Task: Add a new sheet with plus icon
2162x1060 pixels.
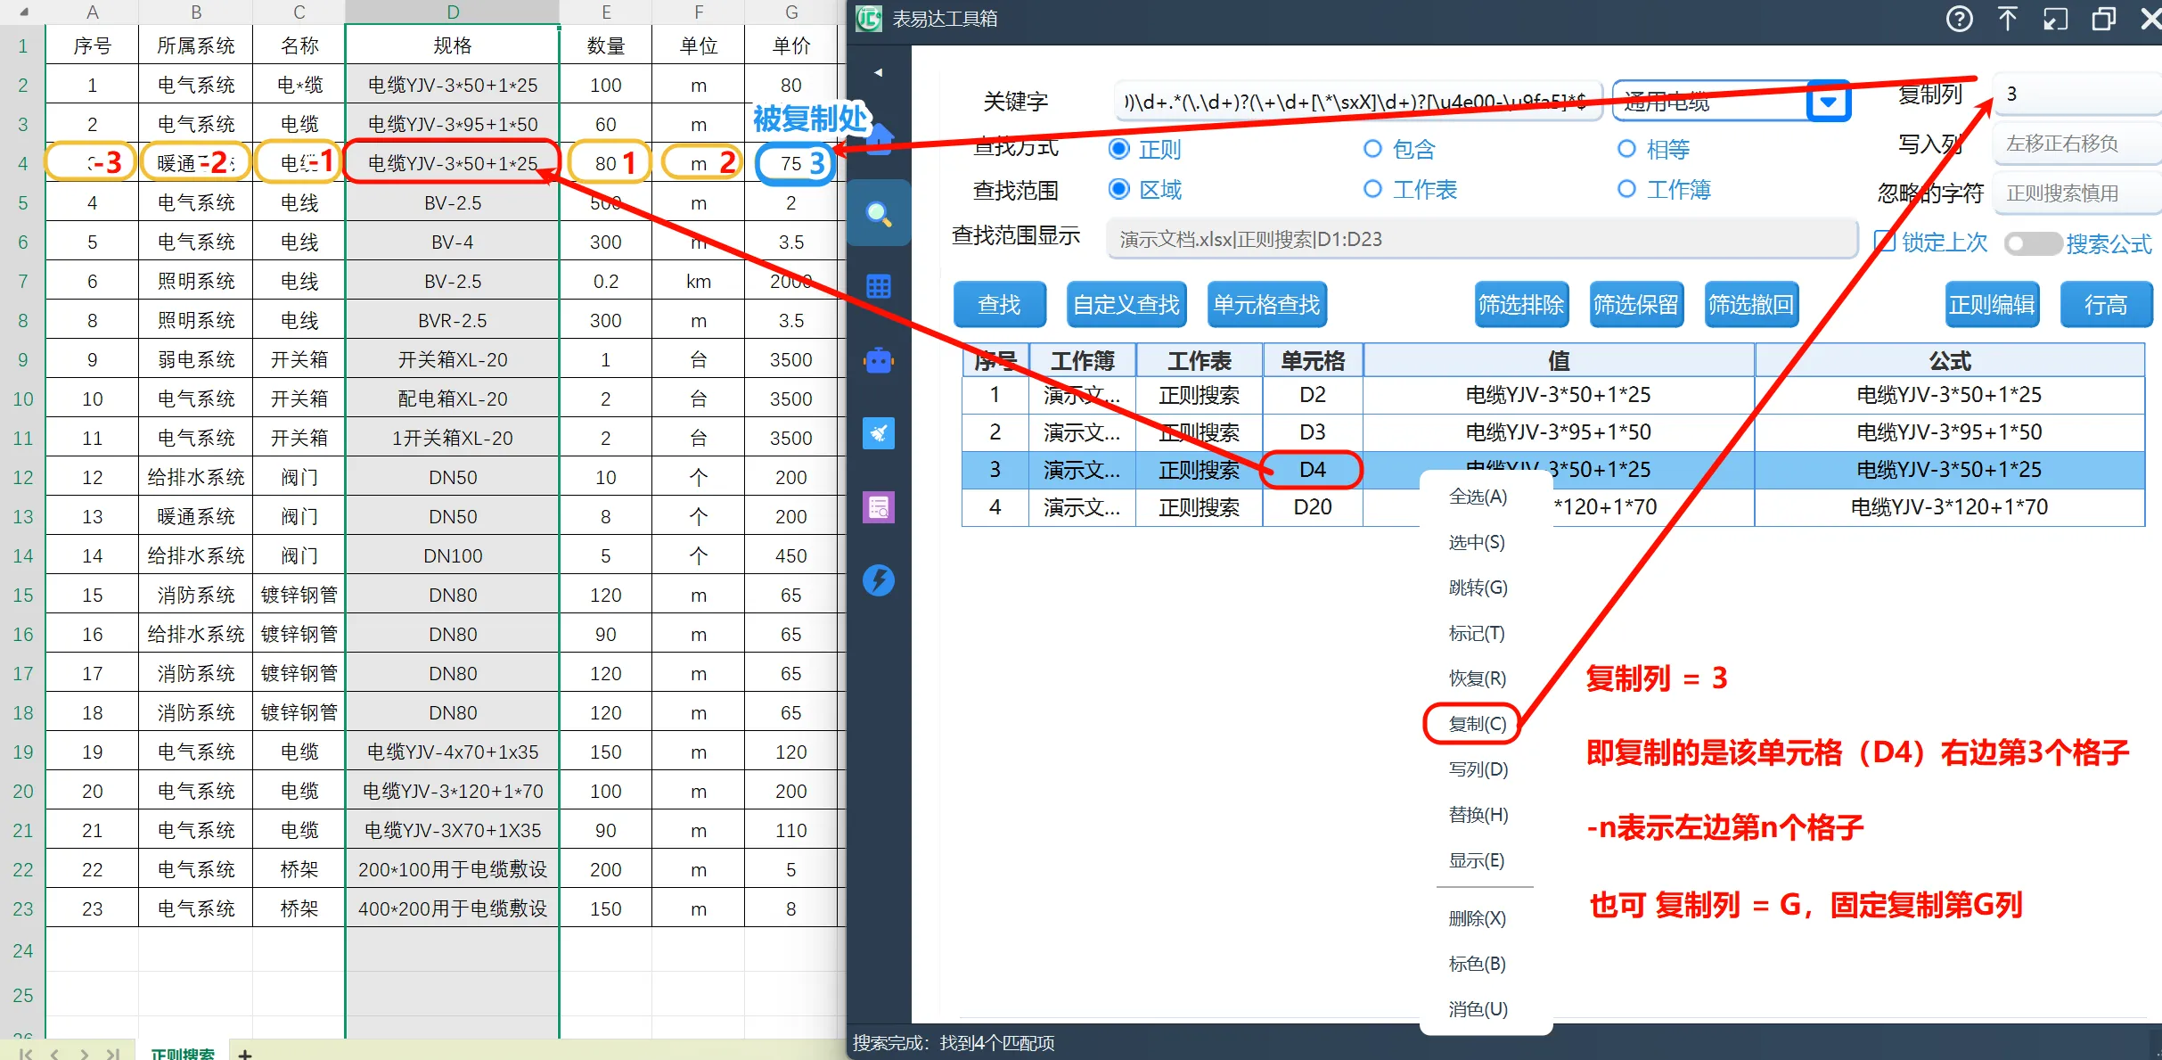Action: pos(245,1054)
